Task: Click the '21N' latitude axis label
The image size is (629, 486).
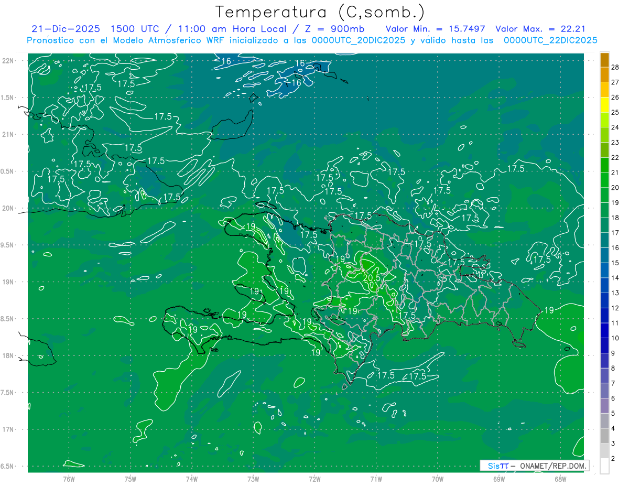Action: (x=9, y=134)
